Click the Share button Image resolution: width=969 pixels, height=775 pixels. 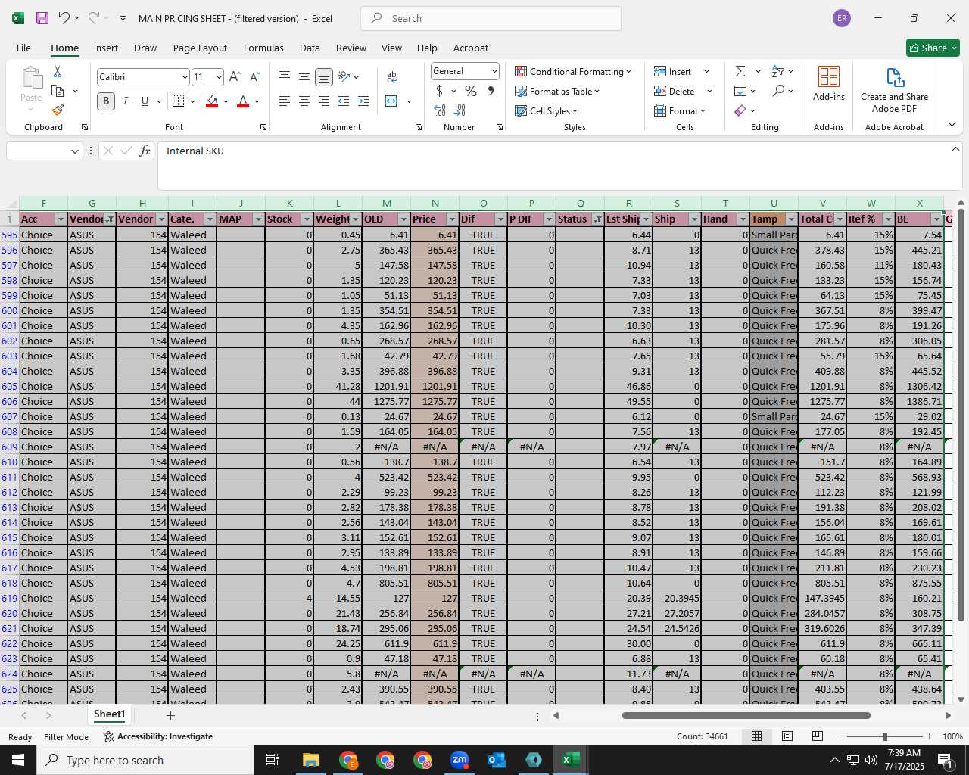coord(933,48)
